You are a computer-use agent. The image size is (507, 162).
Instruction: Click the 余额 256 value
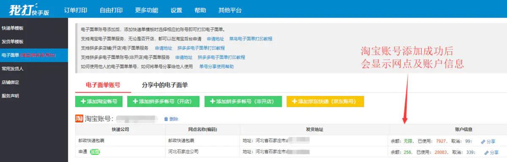(x=407, y=152)
